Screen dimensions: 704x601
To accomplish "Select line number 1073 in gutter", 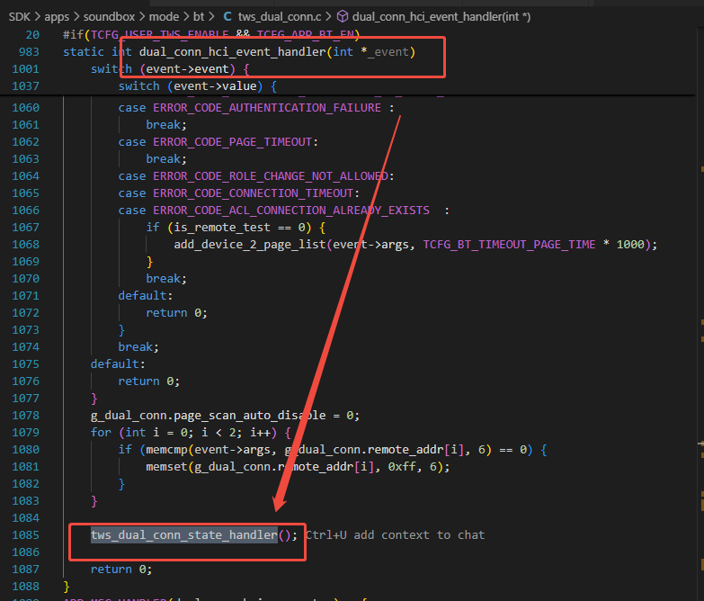I will coord(25,329).
